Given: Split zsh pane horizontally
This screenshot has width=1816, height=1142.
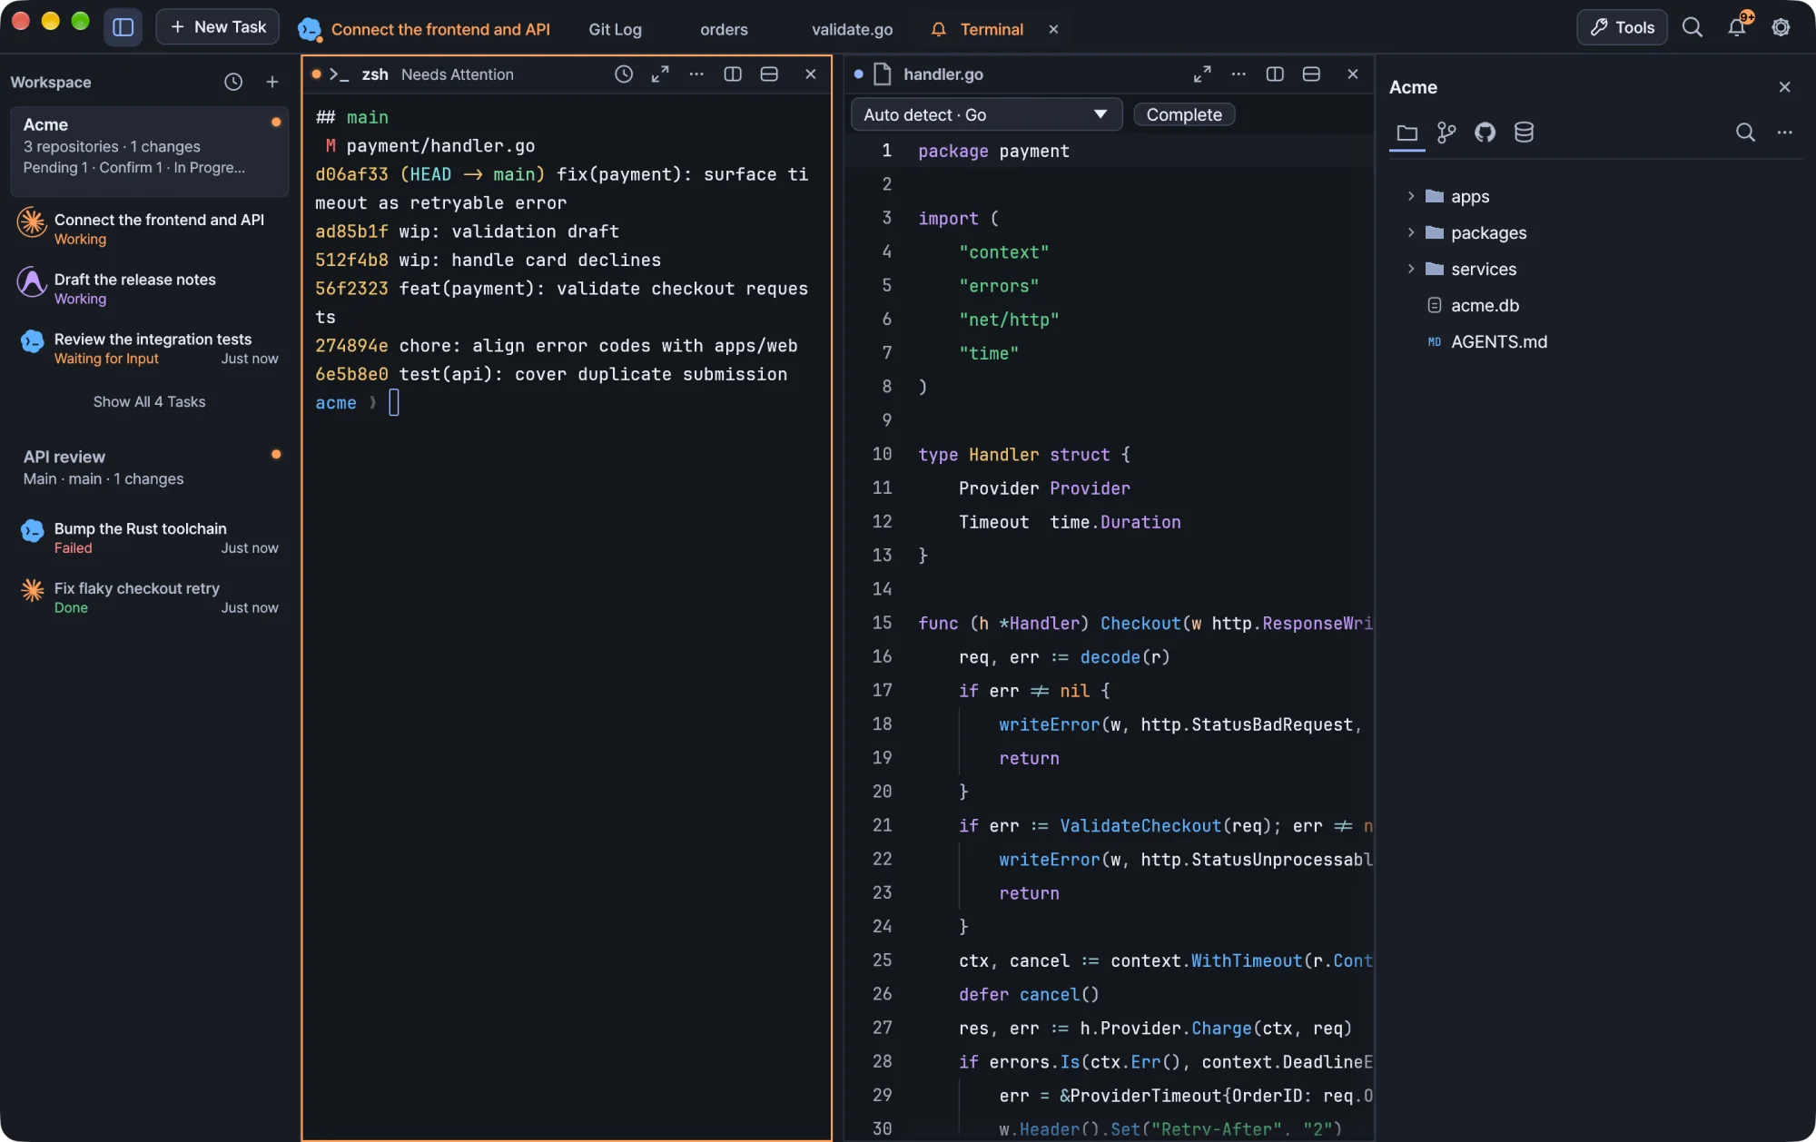Looking at the screenshot, I should (x=769, y=74).
